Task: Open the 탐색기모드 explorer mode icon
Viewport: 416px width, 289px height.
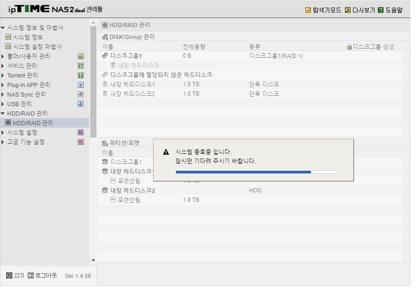Action: pos(308,10)
